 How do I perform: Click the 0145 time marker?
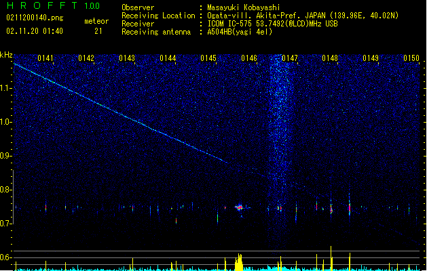click(208, 58)
